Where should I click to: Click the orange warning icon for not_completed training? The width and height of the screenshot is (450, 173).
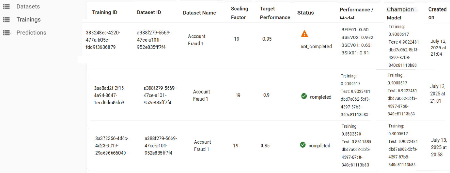304,34
